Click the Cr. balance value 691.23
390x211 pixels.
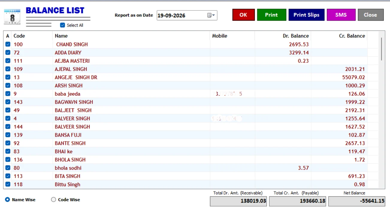pyautogui.click(x=356, y=176)
